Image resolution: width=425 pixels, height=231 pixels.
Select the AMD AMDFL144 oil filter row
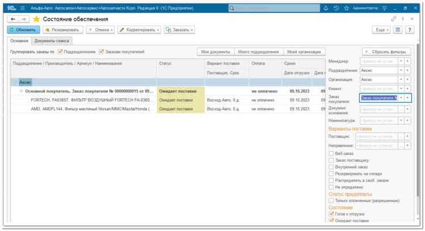[168, 109]
